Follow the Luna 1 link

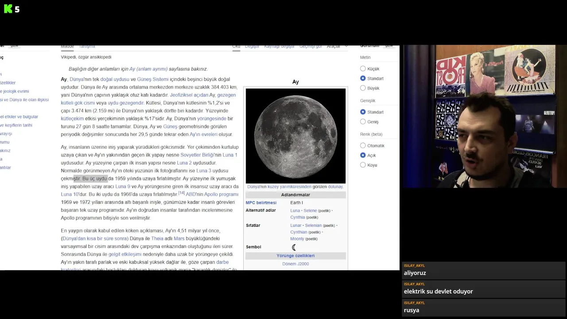pos(230,155)
